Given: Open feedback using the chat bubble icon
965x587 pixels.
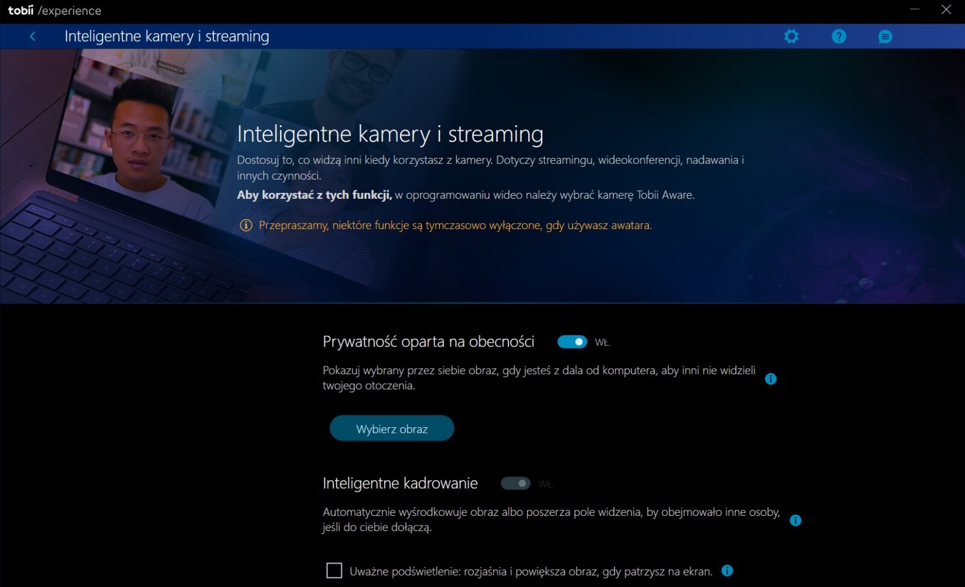Looking at the screenshot, I should tap(885, 37).
